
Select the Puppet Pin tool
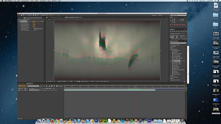point(50,15)
